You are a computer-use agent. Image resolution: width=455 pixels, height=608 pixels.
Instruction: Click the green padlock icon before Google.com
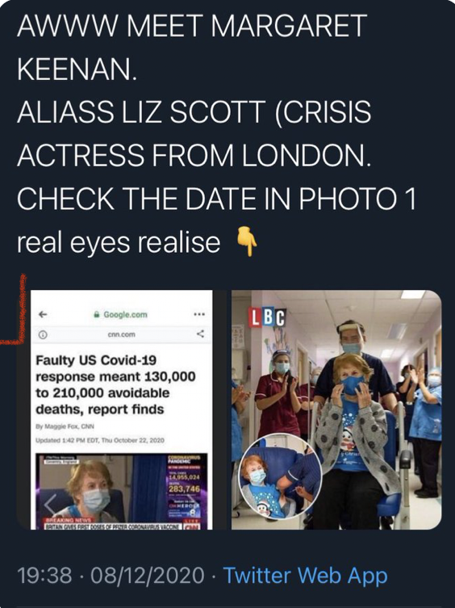coord(97,314)
